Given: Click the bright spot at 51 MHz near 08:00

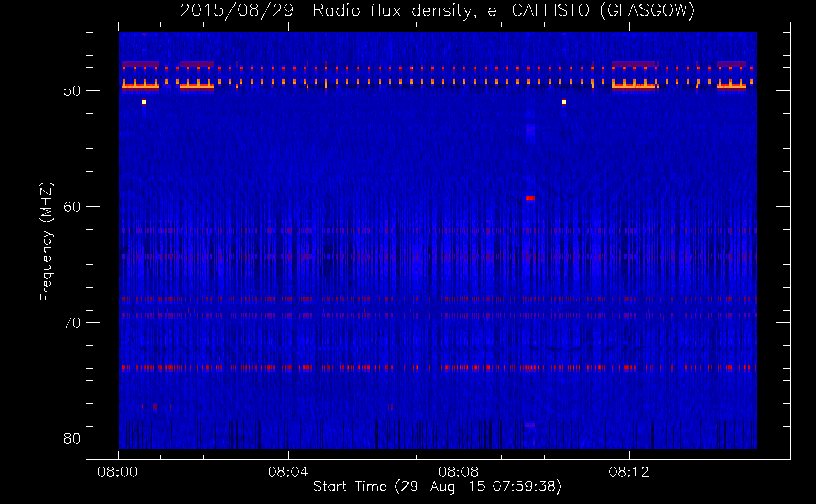Looking at the screenshot, I should 144,102.
